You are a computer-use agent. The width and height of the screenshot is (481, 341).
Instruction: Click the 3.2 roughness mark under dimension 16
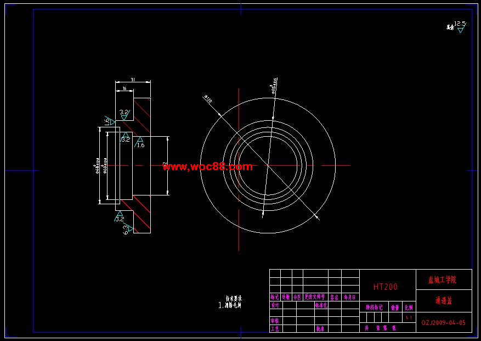125,115
